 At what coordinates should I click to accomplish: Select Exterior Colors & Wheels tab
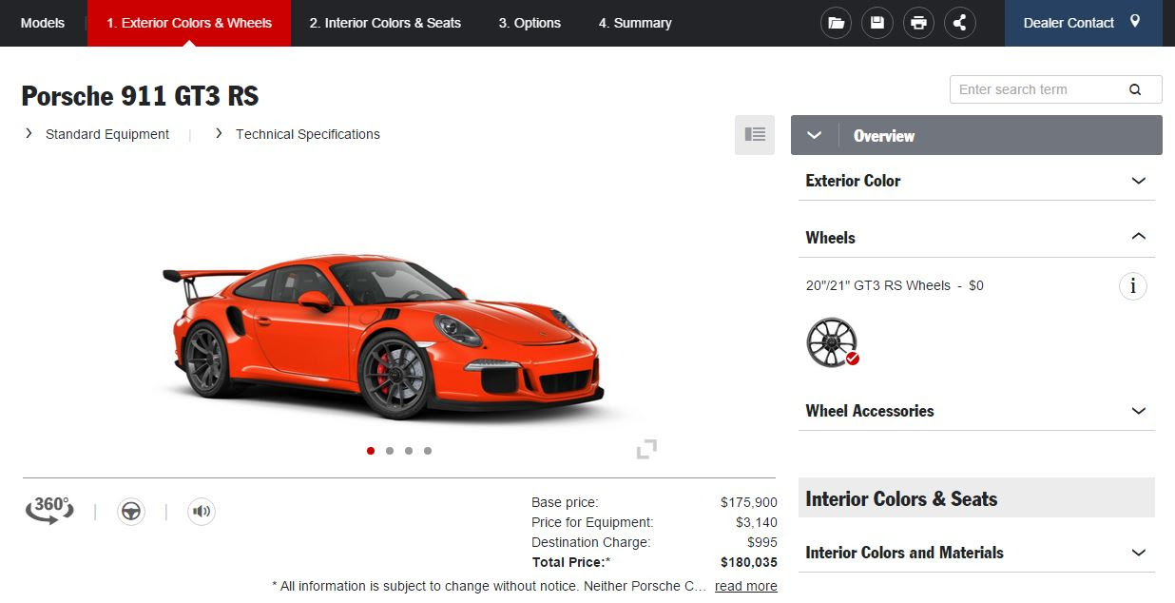pos(189,23)
